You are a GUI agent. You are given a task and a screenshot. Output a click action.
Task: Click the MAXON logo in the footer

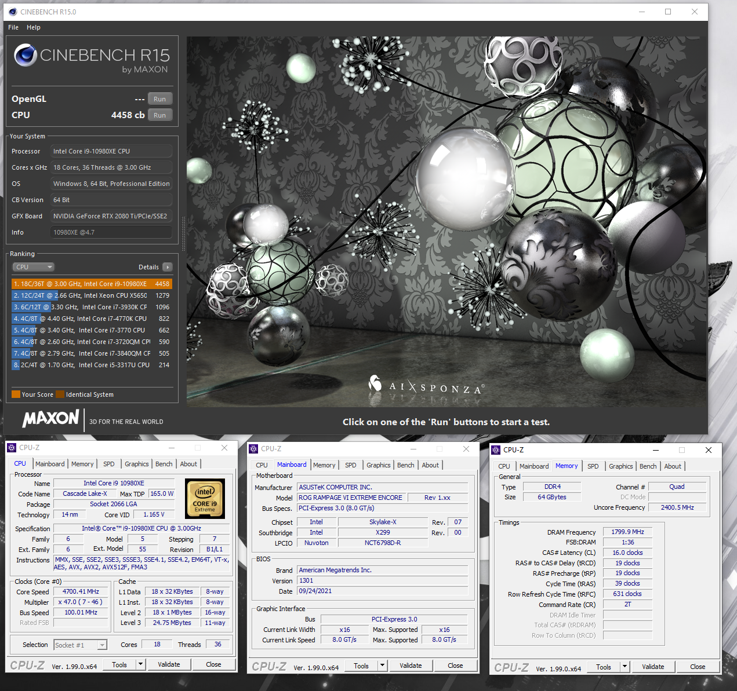click(50, 419)
